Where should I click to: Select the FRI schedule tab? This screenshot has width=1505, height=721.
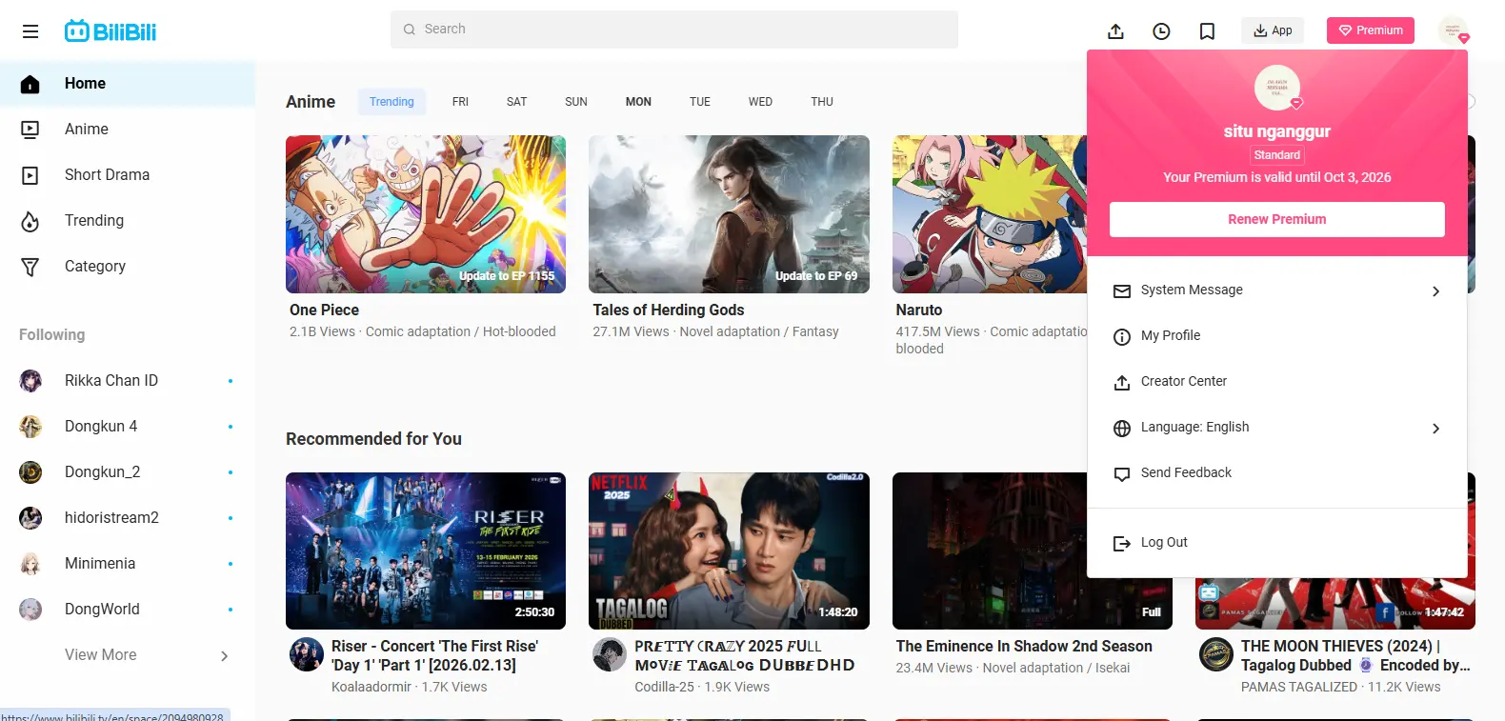[460, 102]
